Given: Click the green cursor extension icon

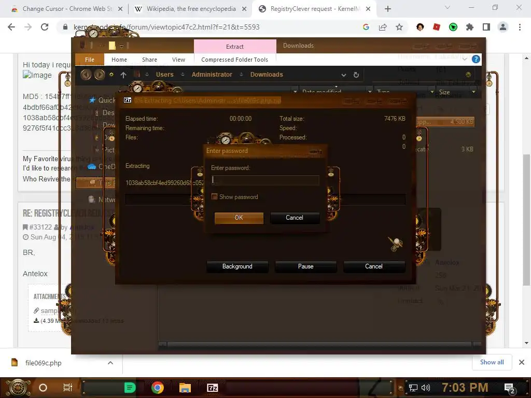Looking at the screenshot, I should pyautogui.click(x=453, y=27).
